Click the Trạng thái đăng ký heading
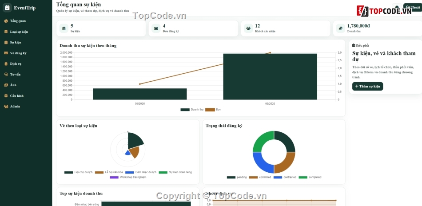422x206 pixels. 224,126
